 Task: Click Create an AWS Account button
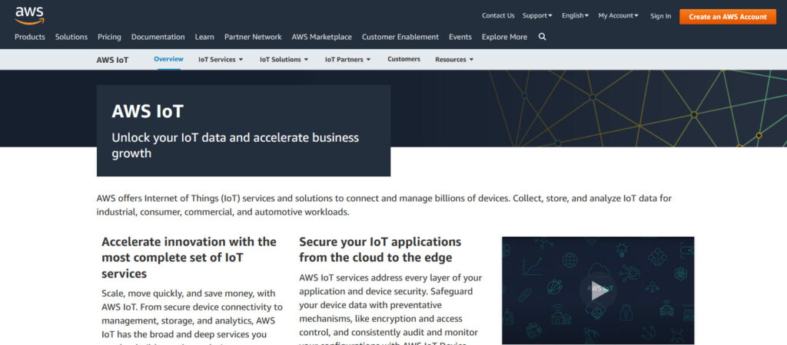tap(728, 17)
